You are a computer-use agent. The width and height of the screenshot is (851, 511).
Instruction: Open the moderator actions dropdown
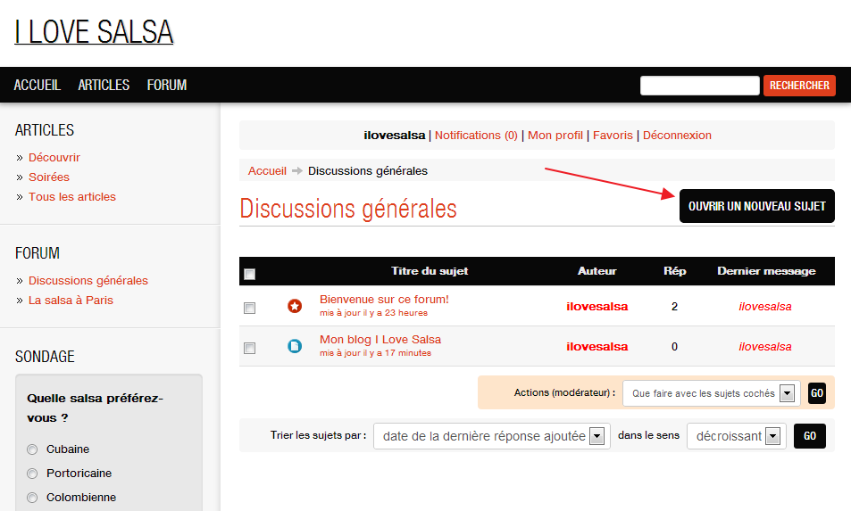712,393
